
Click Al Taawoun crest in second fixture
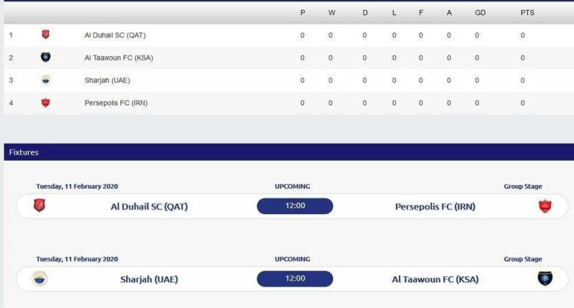[x=545, y=279]
